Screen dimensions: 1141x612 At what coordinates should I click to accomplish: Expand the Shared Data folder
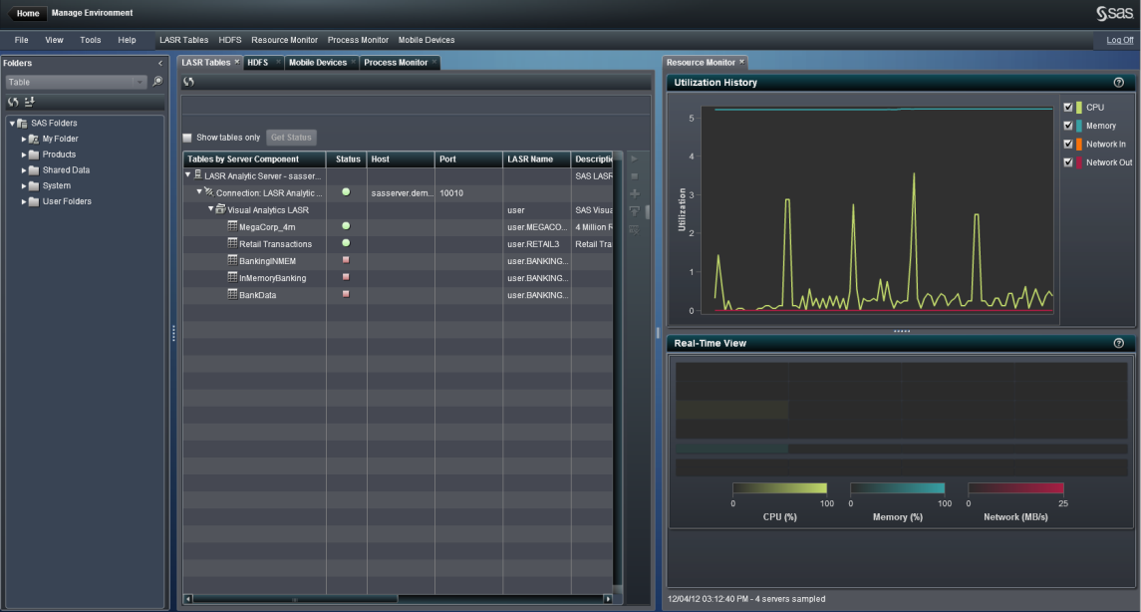24,170
